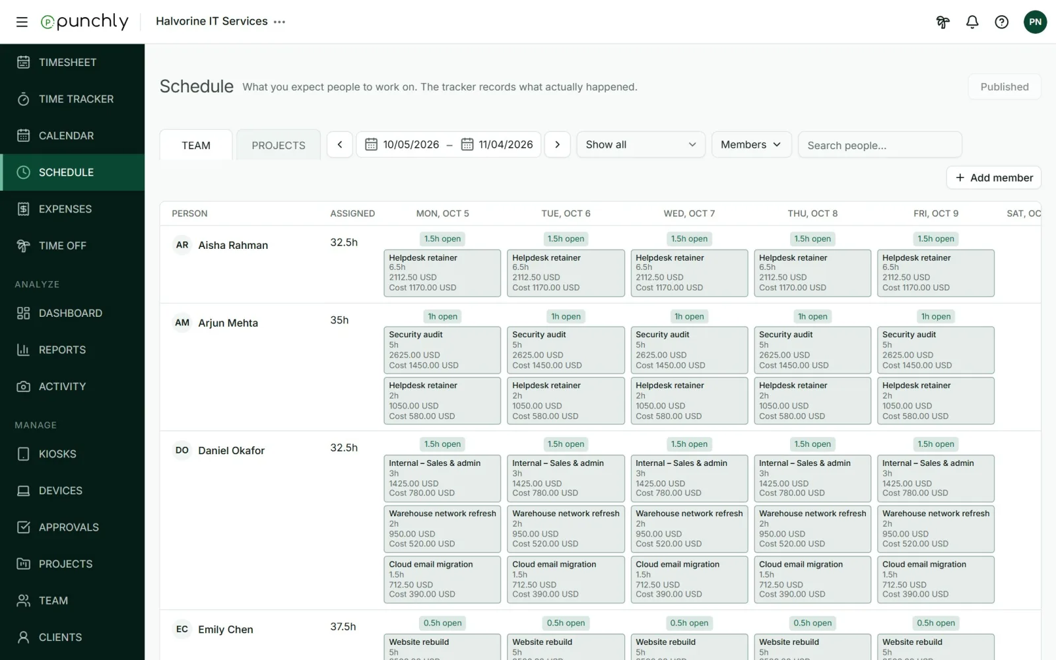Click Aisha Rahman's Friday 1.5h open badge
The width and height of the screenshot is (1056, 660).
936,239
